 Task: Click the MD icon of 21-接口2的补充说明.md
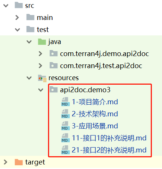tap(66, 150)
